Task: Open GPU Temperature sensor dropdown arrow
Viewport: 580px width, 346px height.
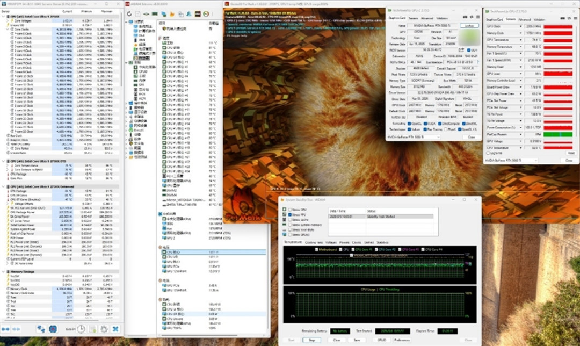Action: [x=520, y=40]
